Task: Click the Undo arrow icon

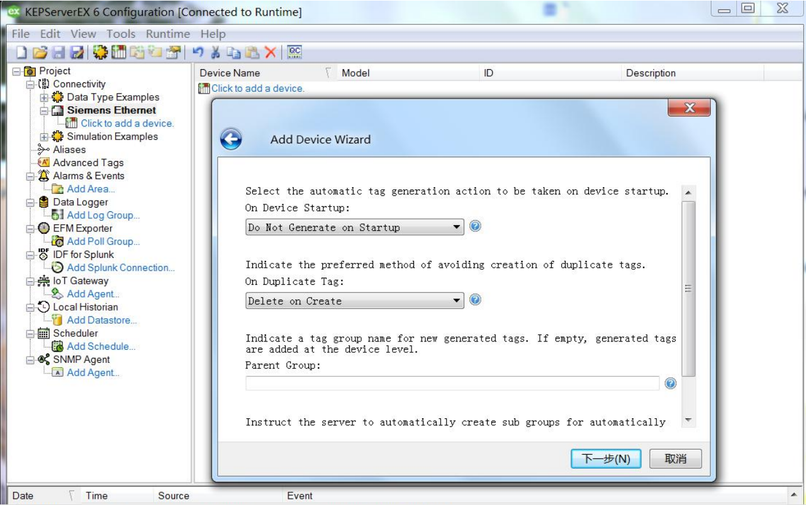Action: [198, 53]
